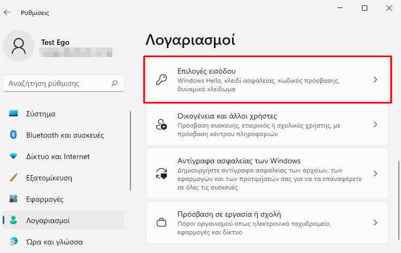Open Πρόσβαση σε εργασία ή σχολή chevron
Viewport: 401px width, 253px height.
pyautogui.click(x=375, y=223)
